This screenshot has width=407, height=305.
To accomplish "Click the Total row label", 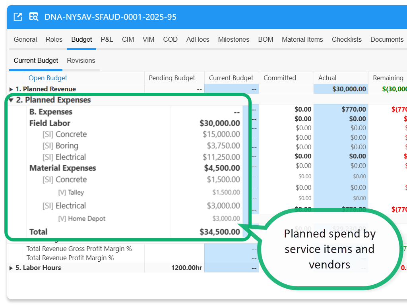I will click(39, 232).
